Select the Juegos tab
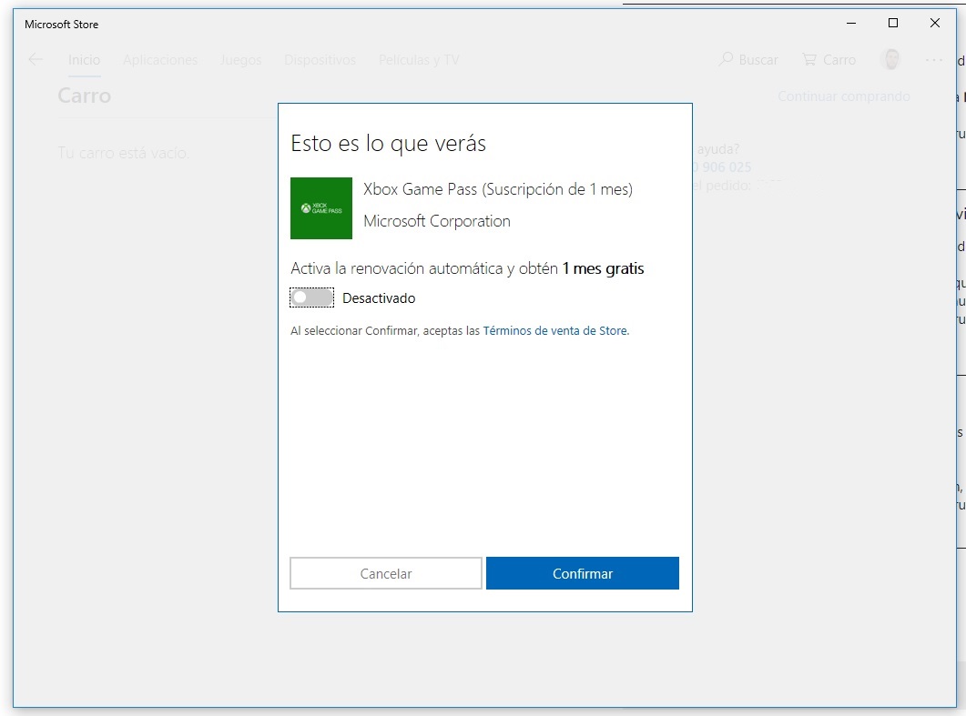Screen dimensions: 966x716 tap(240, 60)
